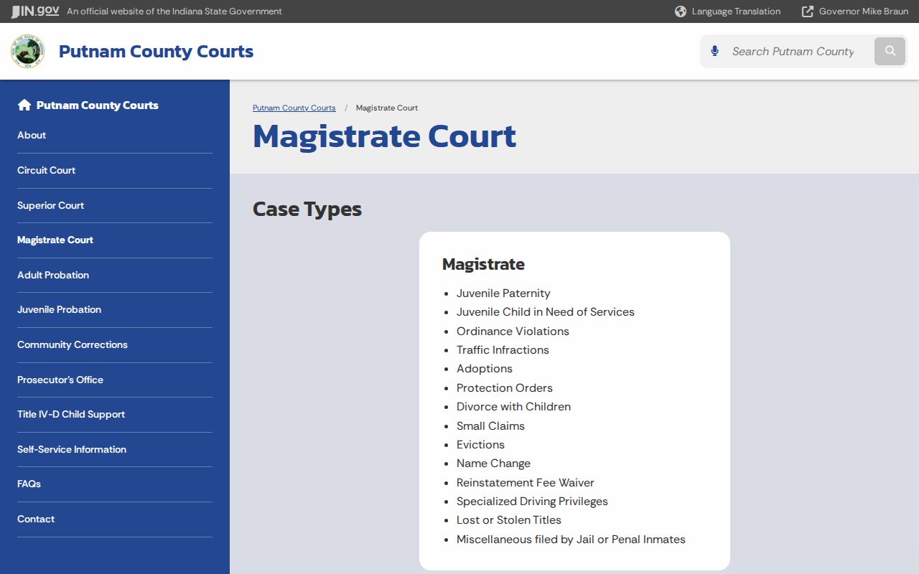The image size is (919, 574).
Task: Click Evictions list item
Action: point(480,445)
